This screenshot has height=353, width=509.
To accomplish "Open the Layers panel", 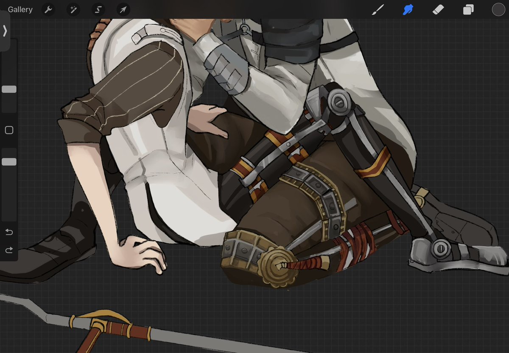I will [x=468, y=9].
